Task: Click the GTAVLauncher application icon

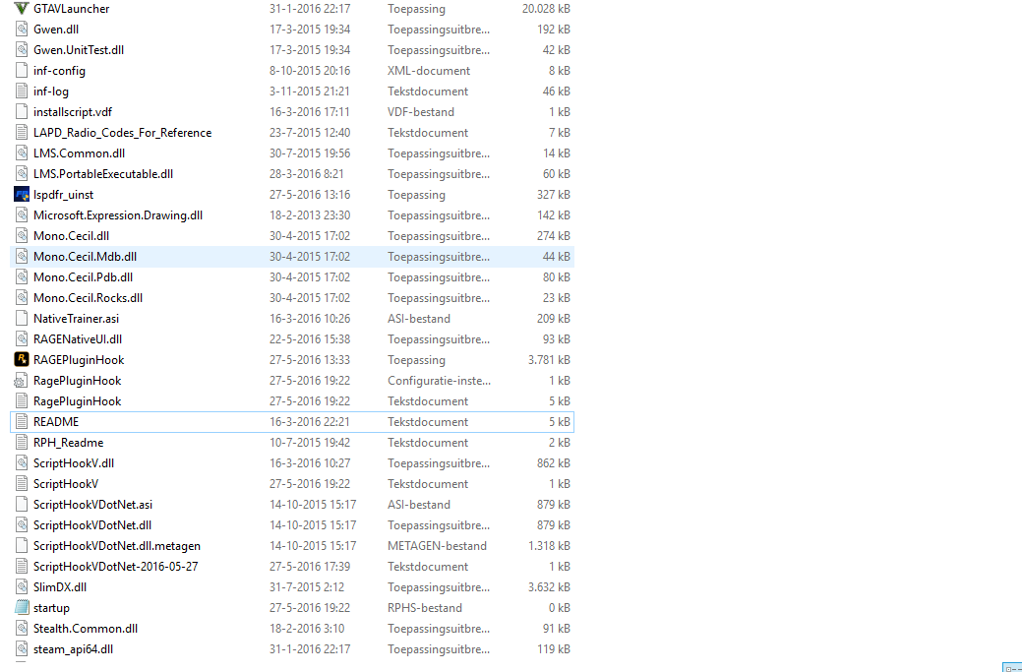Action: click(x=22, y=9)
